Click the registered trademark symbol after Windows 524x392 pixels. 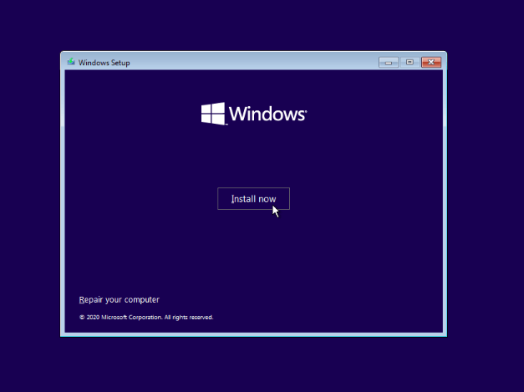(x=306, y=109)
